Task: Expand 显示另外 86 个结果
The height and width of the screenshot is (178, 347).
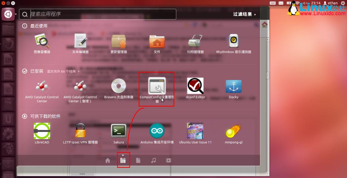Action: point(63,71)
